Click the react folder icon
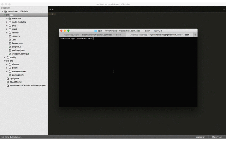Image resolution: width=226 pixels, height=141 pixels. [10, 29]
